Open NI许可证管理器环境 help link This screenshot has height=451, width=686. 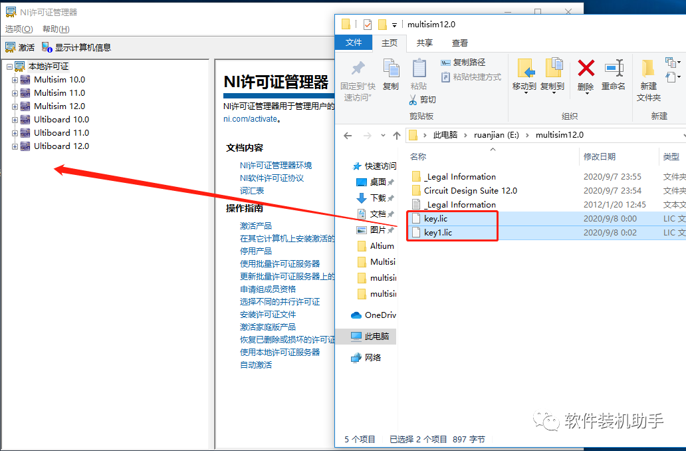(276, 166)
